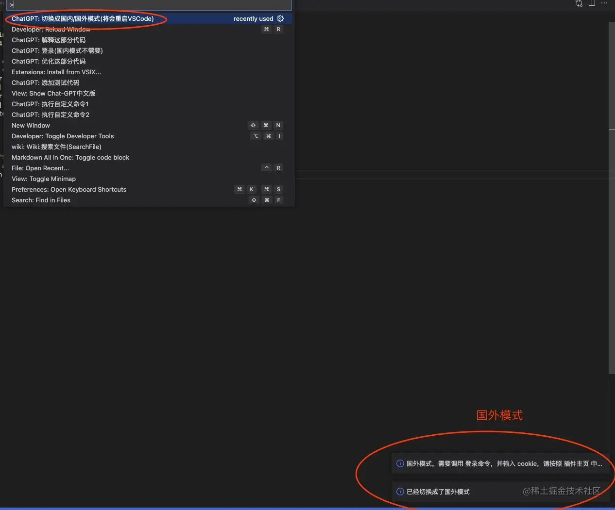
Task: Select "View: Show Chat-GPT中文版" command
Action: [x=53, y=93]
